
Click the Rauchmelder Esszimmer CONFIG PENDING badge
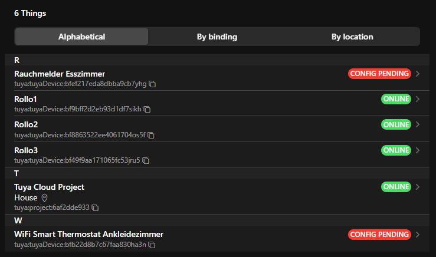pos(379,74)
